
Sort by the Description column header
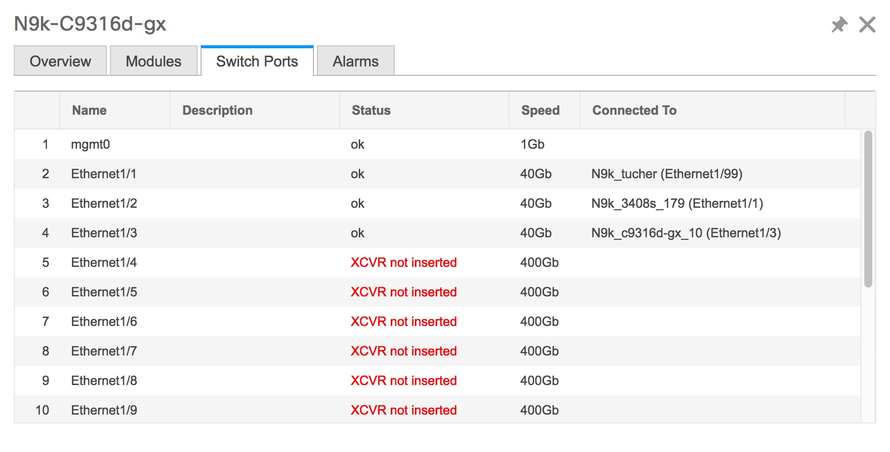pos(217,110)
